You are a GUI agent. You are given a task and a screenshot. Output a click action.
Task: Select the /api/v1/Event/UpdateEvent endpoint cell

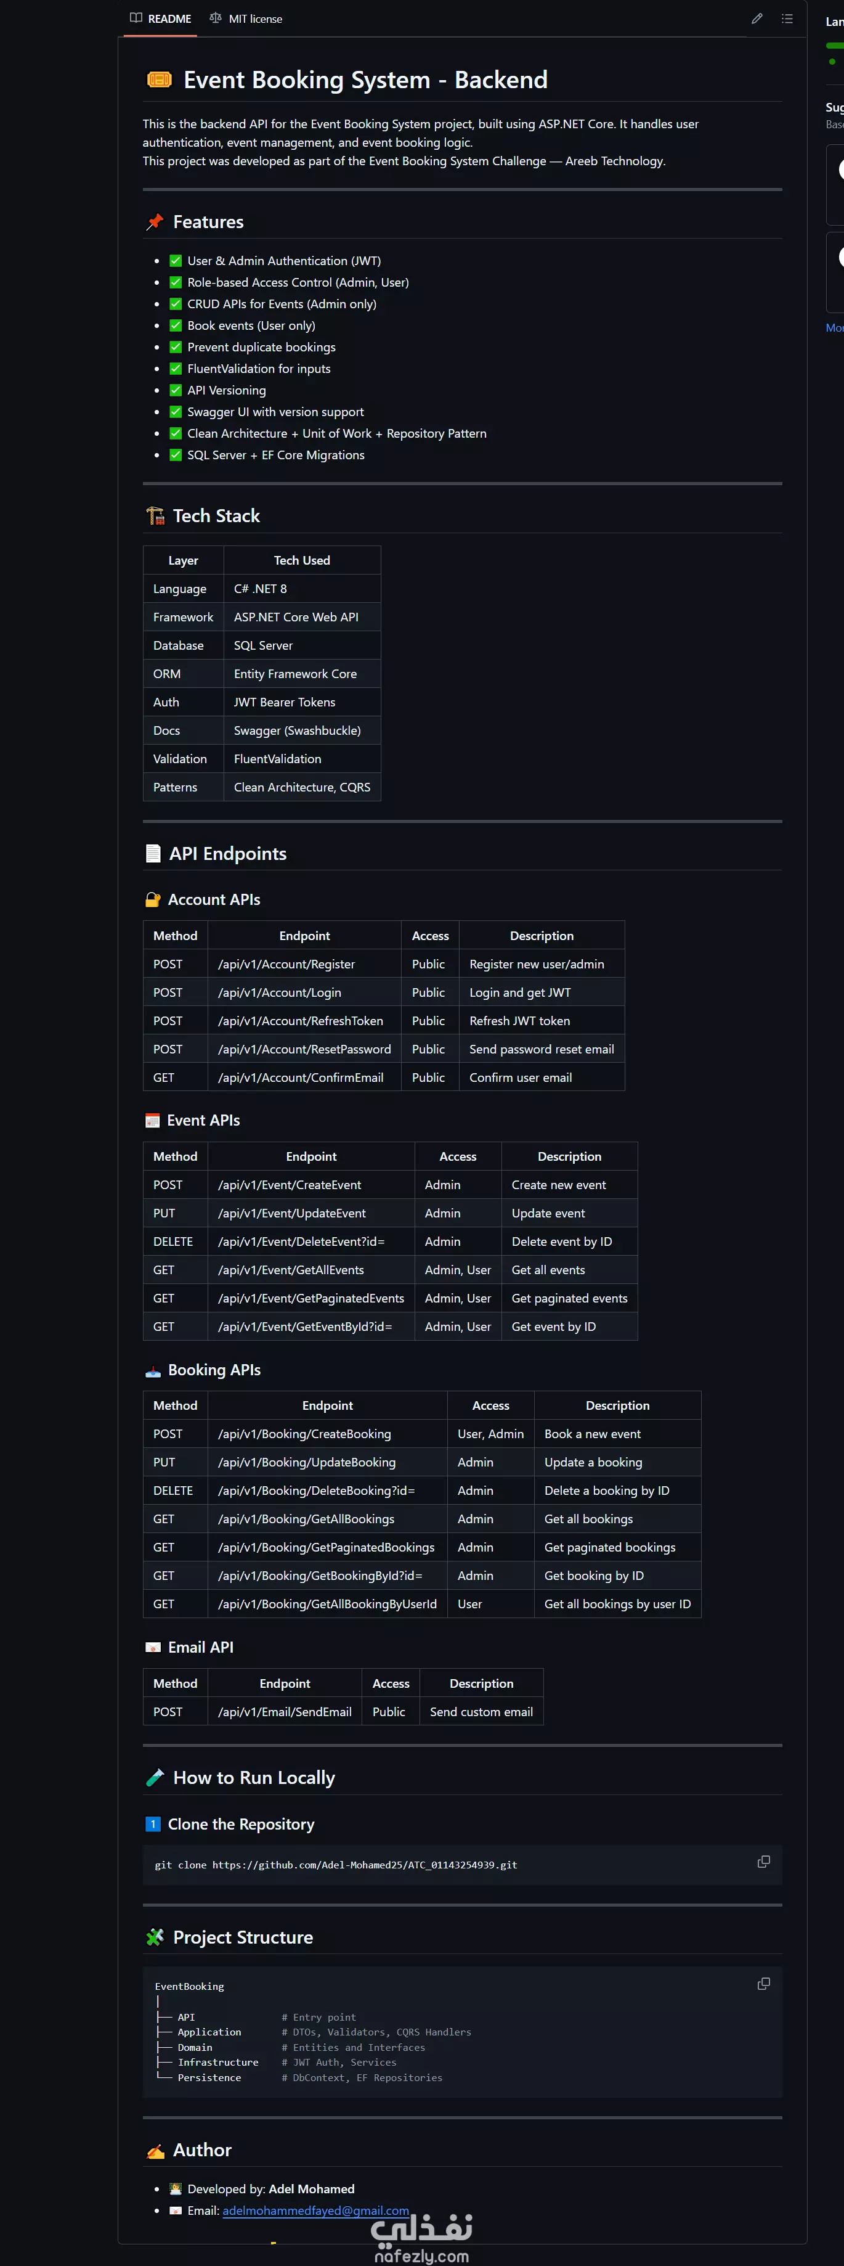(x=311, y=1213)
